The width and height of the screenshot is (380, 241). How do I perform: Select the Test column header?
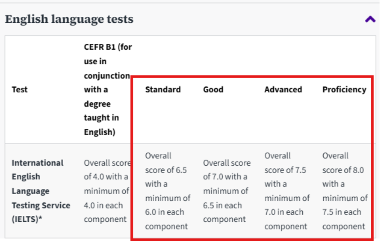[19, 89]
